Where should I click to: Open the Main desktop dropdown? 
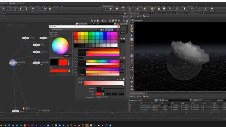[17, 3]
